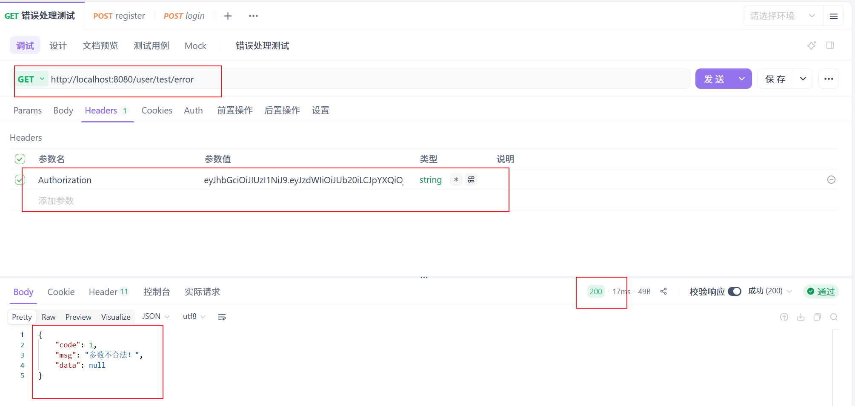This screenshot has width=855, height=406.
Task: Download the response body
Action: 801,317
